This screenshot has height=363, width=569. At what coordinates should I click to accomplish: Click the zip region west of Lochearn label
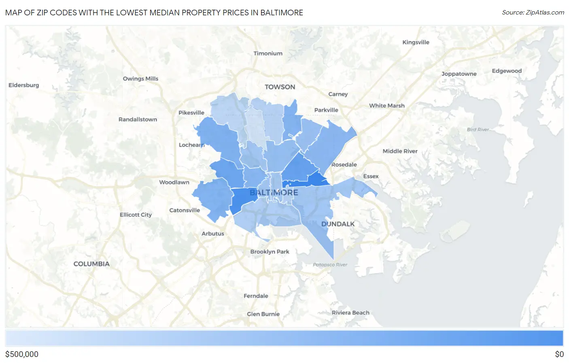219,139
